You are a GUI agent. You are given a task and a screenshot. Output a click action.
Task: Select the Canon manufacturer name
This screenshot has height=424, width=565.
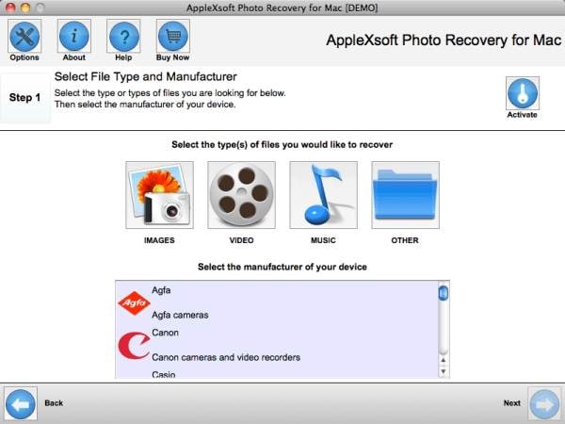tap(165, 333)
